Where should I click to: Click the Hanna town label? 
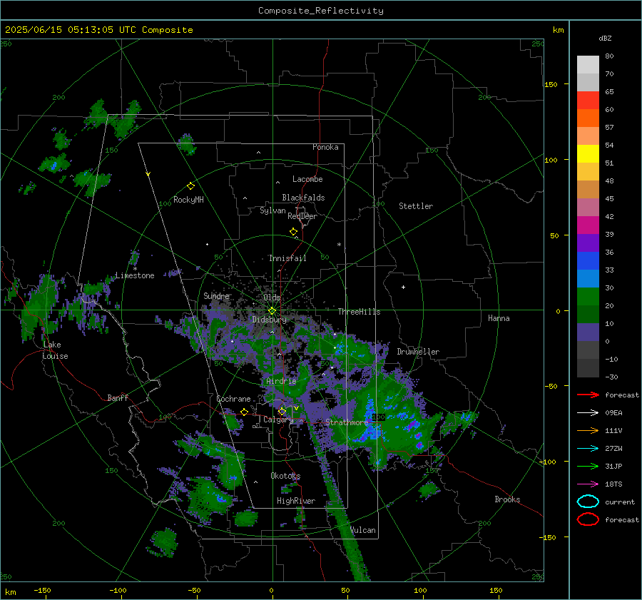[x=499, y=318]
